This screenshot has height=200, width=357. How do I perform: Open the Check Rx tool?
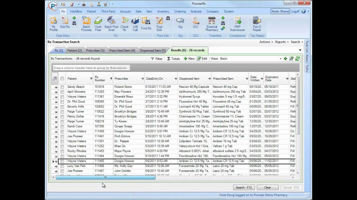pyautogui.click(x=124, y=24)
